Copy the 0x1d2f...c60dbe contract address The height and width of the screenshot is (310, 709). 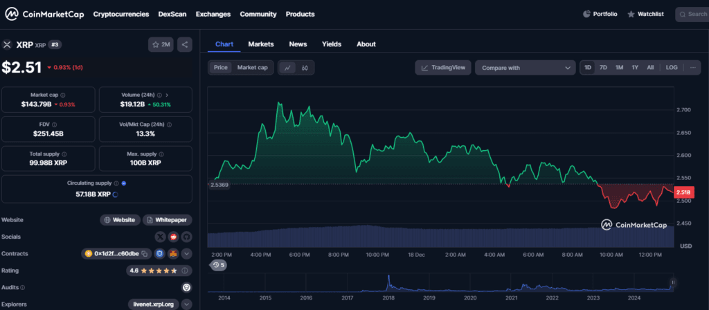144,254
